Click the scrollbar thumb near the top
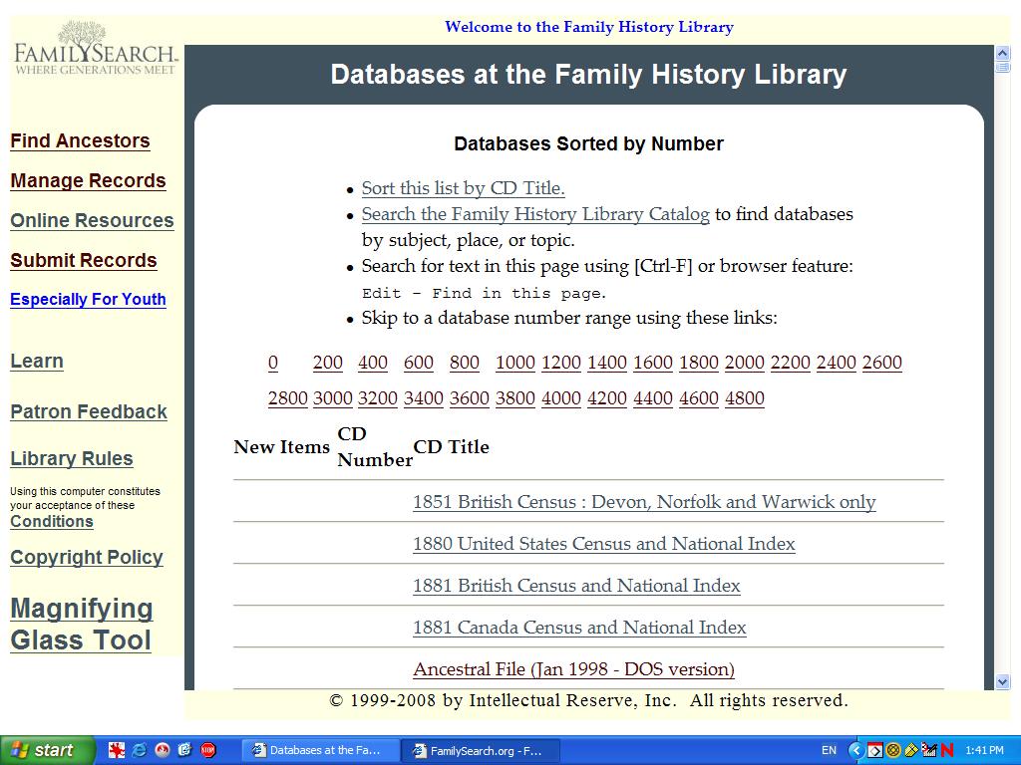This screenshot has width=1021, height=765. point(1003,67)
